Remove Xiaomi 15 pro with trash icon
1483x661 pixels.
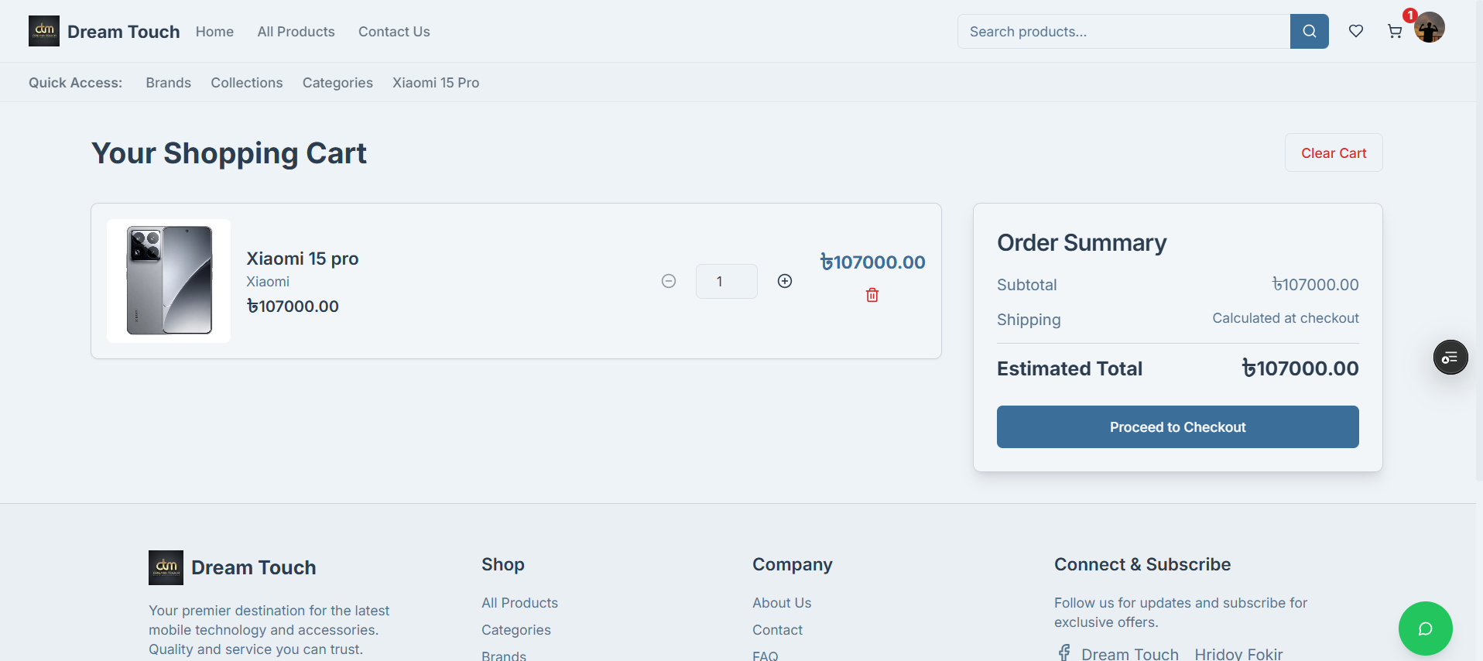tap(872, 295)
